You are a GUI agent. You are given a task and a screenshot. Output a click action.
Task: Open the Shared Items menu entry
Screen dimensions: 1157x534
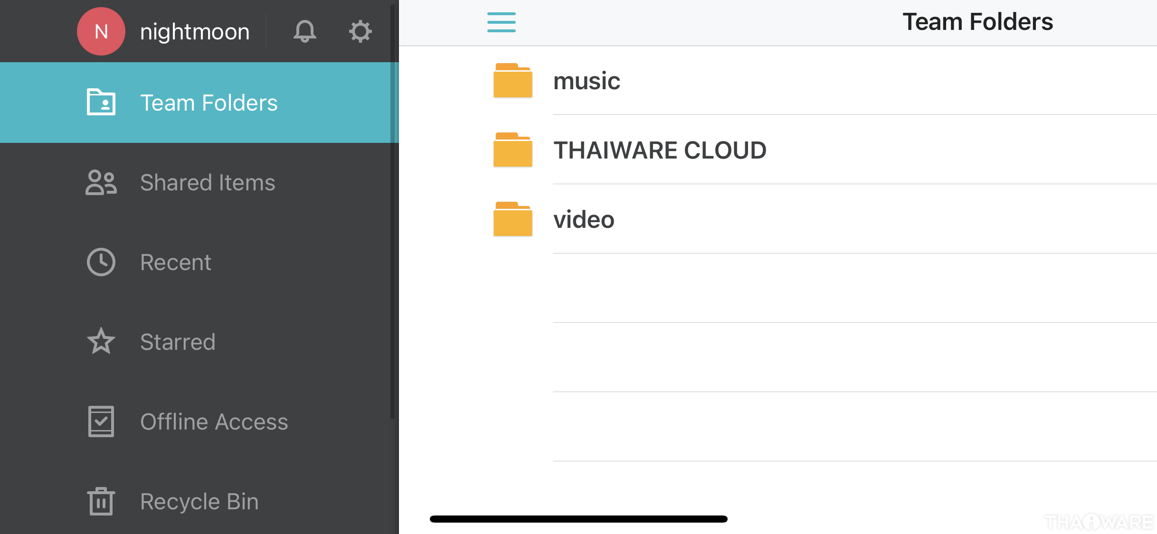[208, 183]
